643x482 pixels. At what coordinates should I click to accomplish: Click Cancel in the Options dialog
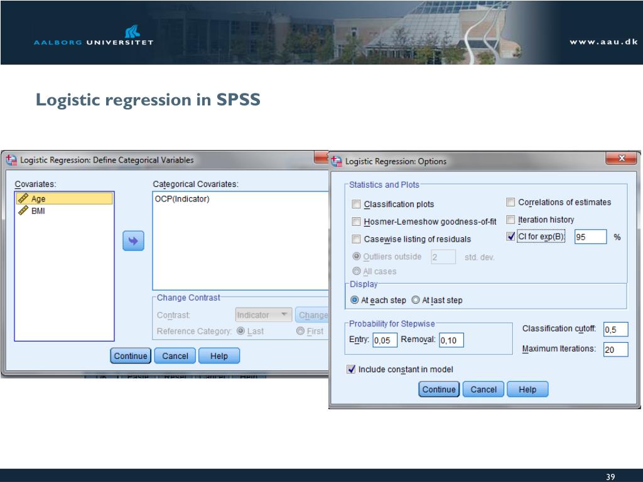pos(484,389)
